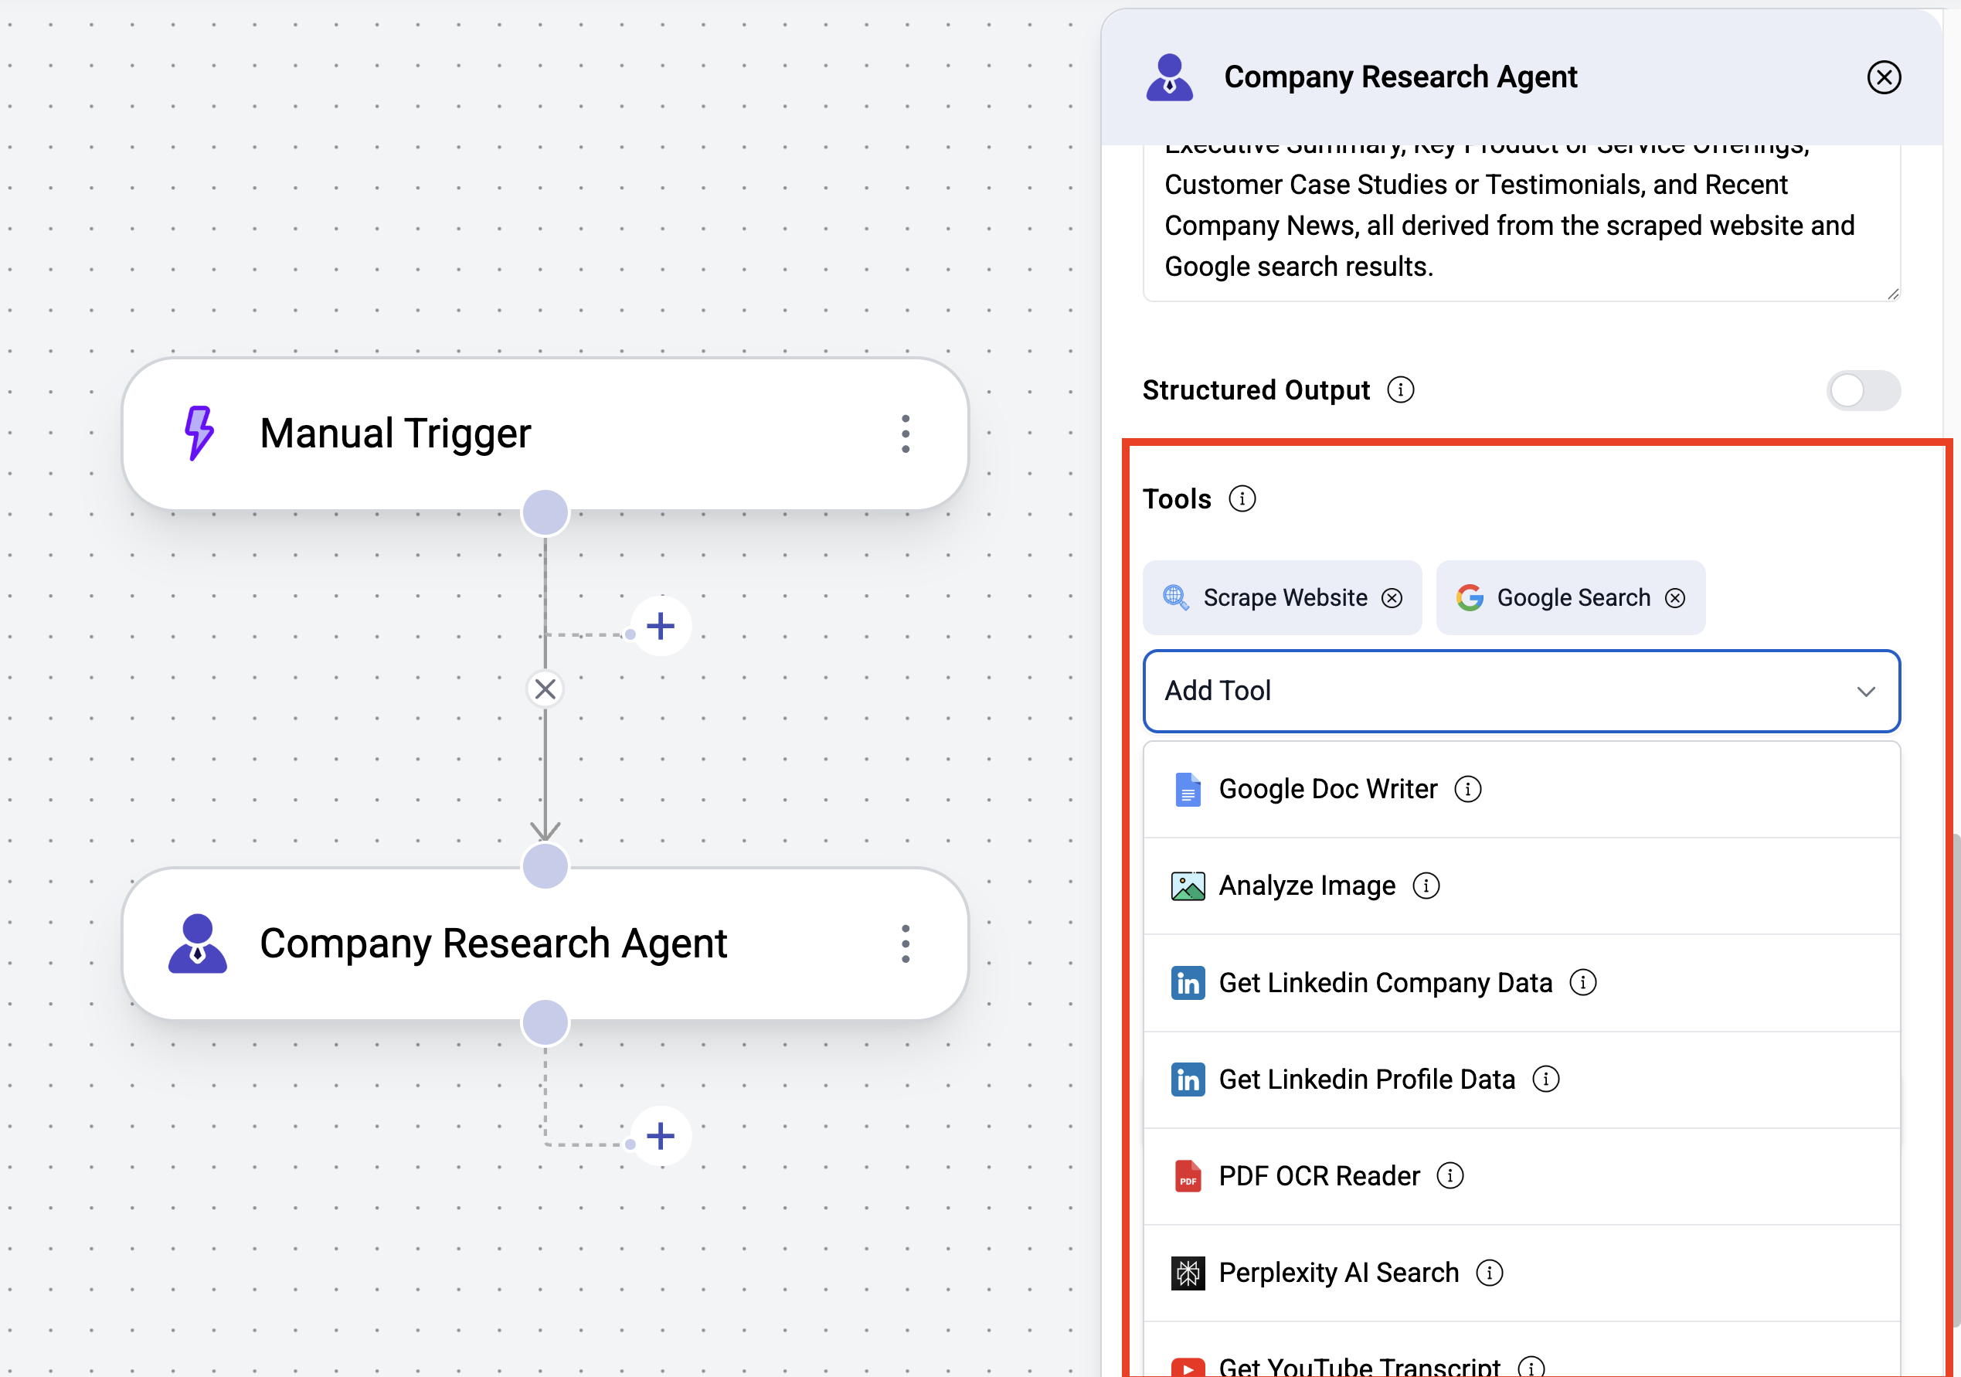Add a node after Company Research Agent
Image resolution: width=1961 pixels, height=1377 pixels.
click(x=660, y=1136)
